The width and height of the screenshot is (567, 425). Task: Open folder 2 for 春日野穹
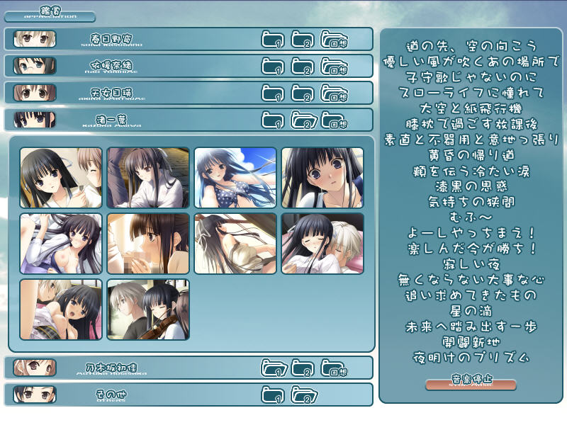303,39
